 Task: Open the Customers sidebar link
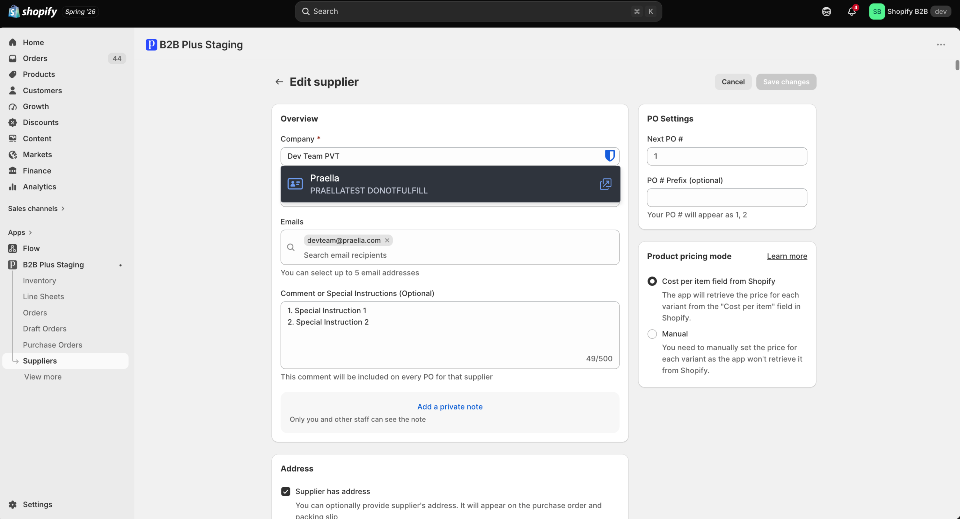click(x=42, y=90)
